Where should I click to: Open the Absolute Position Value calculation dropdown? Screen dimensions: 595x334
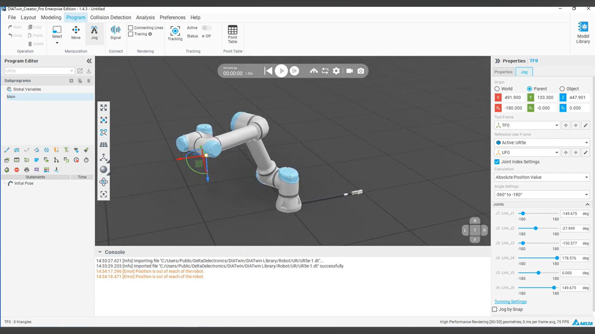pyautogui.click(x=542, y=177)
